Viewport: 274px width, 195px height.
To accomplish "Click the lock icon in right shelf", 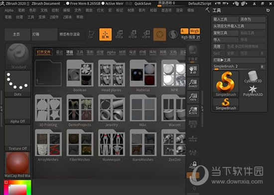I will [193, 165].
